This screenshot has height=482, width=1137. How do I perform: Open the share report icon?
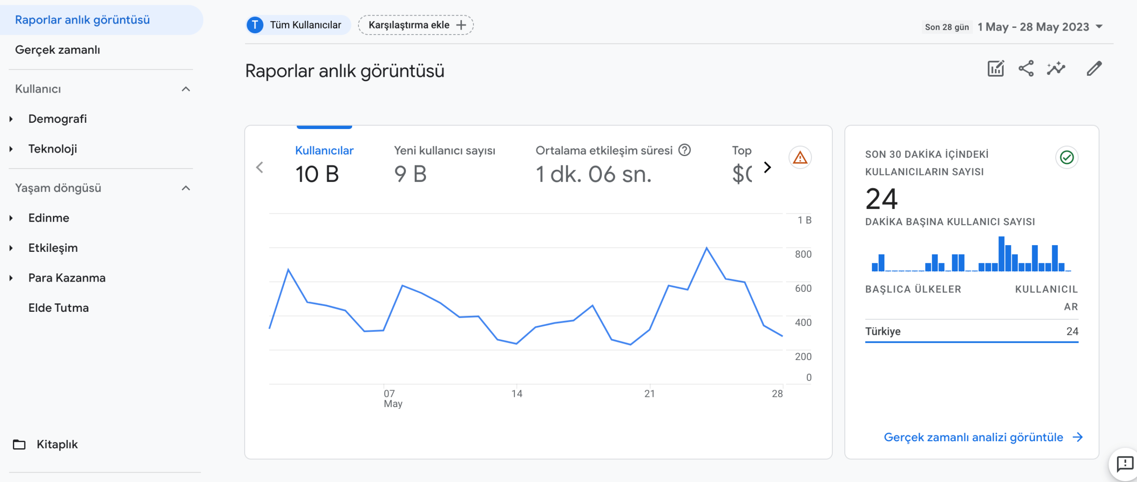point(1027,69)
